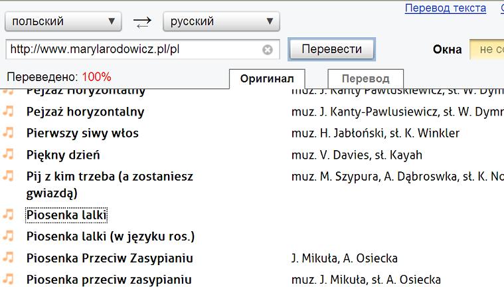Viewport: 504px width, 287px height.
Task: Open the Перевод текста link
Action: [445, 8]
